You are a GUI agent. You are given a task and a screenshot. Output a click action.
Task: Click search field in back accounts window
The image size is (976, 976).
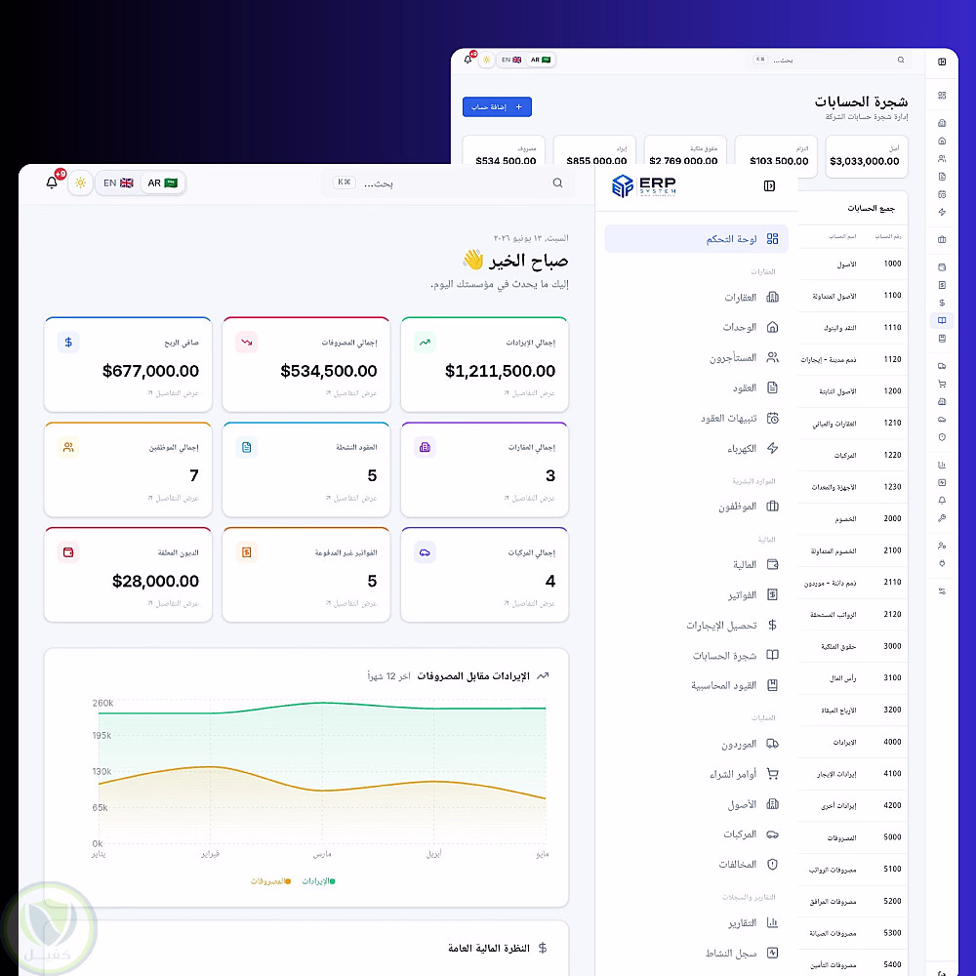click(828, 60)
